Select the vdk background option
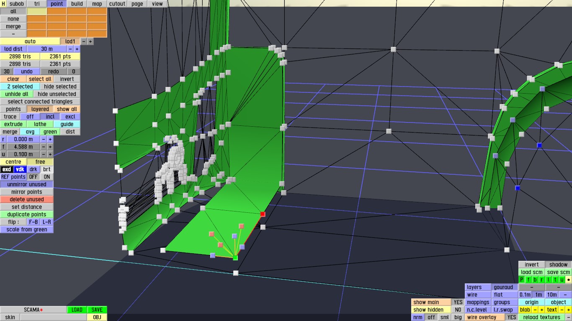 [x=20, y=169]
